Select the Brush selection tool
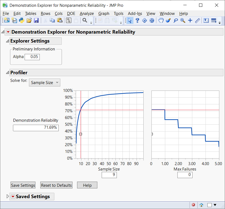 click(x=168, y=20)
